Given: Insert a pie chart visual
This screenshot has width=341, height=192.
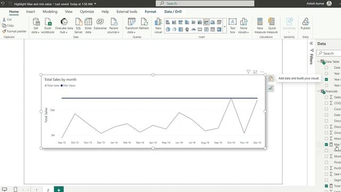Looking at the screenshot, I should click(x=168, y=29).
